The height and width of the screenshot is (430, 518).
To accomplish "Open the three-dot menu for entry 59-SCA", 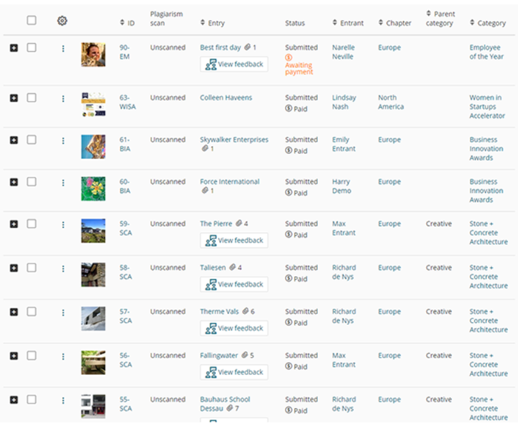I will pyautogui.click(x=63, y=224).
